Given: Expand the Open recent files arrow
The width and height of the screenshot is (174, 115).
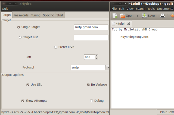Looking at the screenshot, I should (138, 16).
